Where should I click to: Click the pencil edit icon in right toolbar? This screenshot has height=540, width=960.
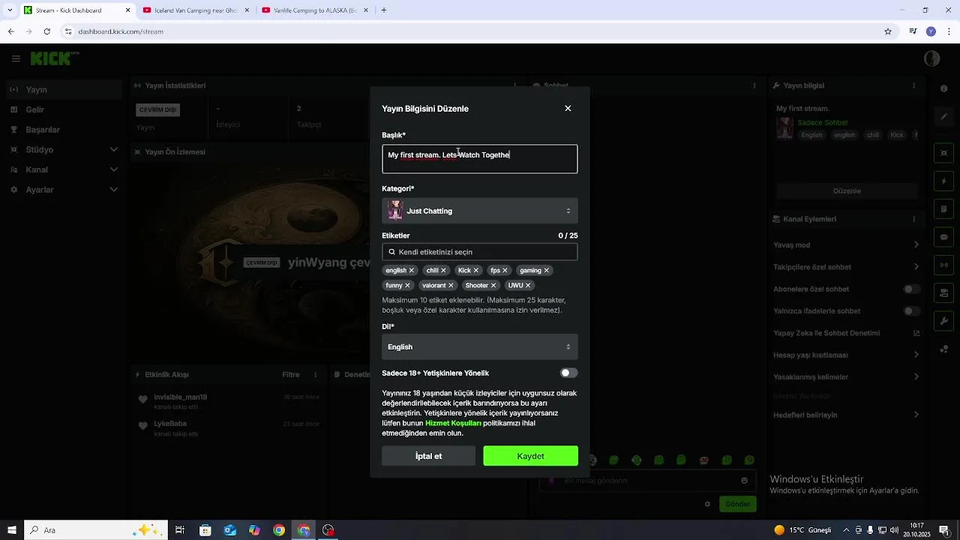(x=943, y=117)
